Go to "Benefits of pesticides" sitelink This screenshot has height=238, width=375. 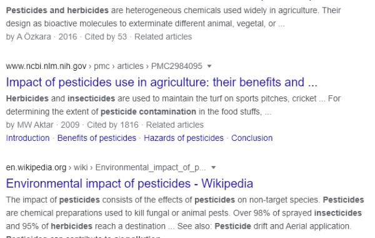[97, 138]
